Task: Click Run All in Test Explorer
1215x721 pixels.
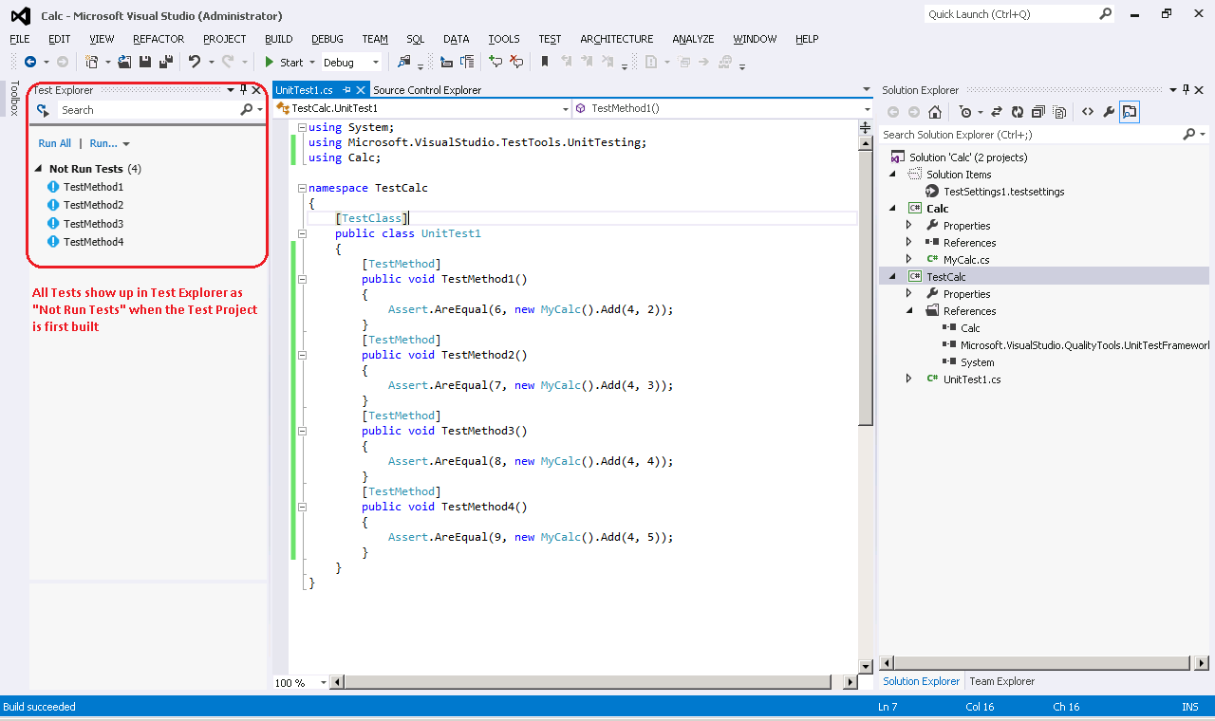Action: click(x=54, y=142)
